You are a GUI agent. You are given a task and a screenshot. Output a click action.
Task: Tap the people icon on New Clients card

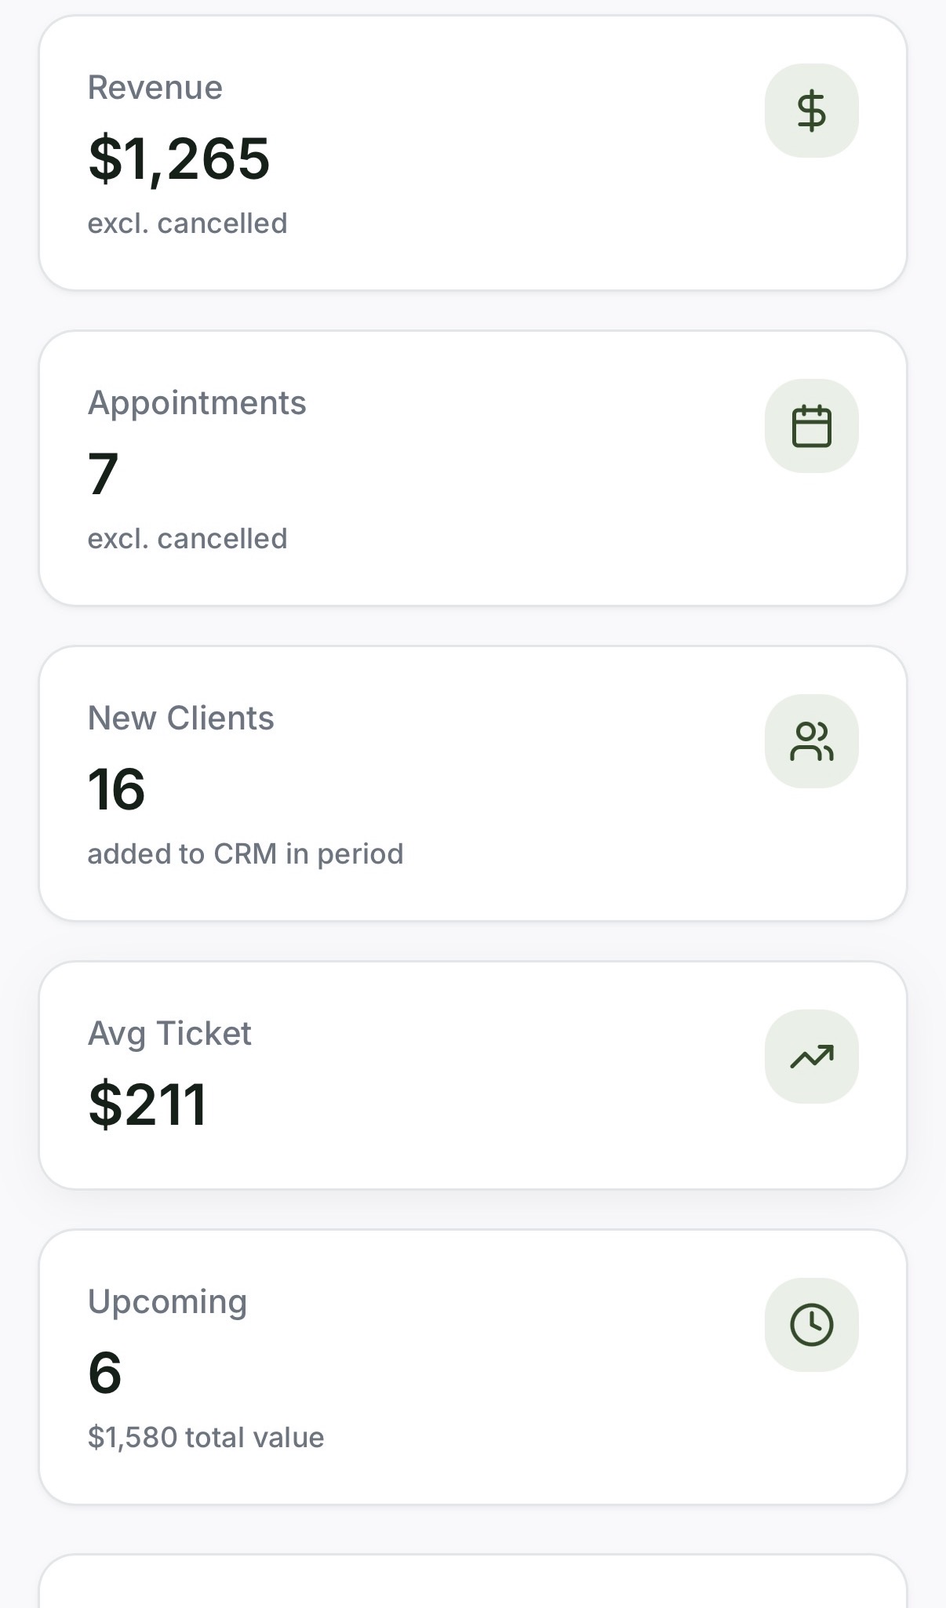point(811,741)
